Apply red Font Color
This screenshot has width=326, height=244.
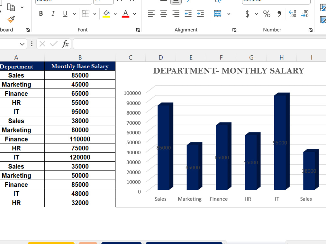[x=126, y=14]
